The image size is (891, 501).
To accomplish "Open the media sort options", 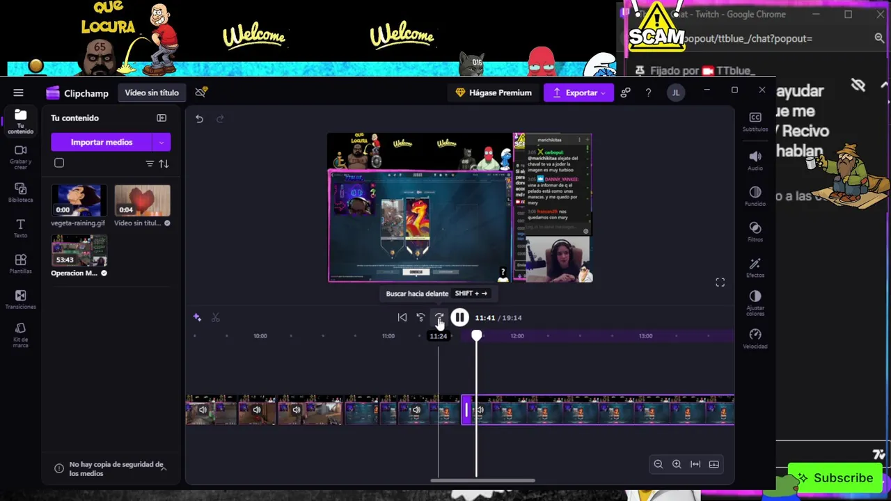I will pos(164,164).
